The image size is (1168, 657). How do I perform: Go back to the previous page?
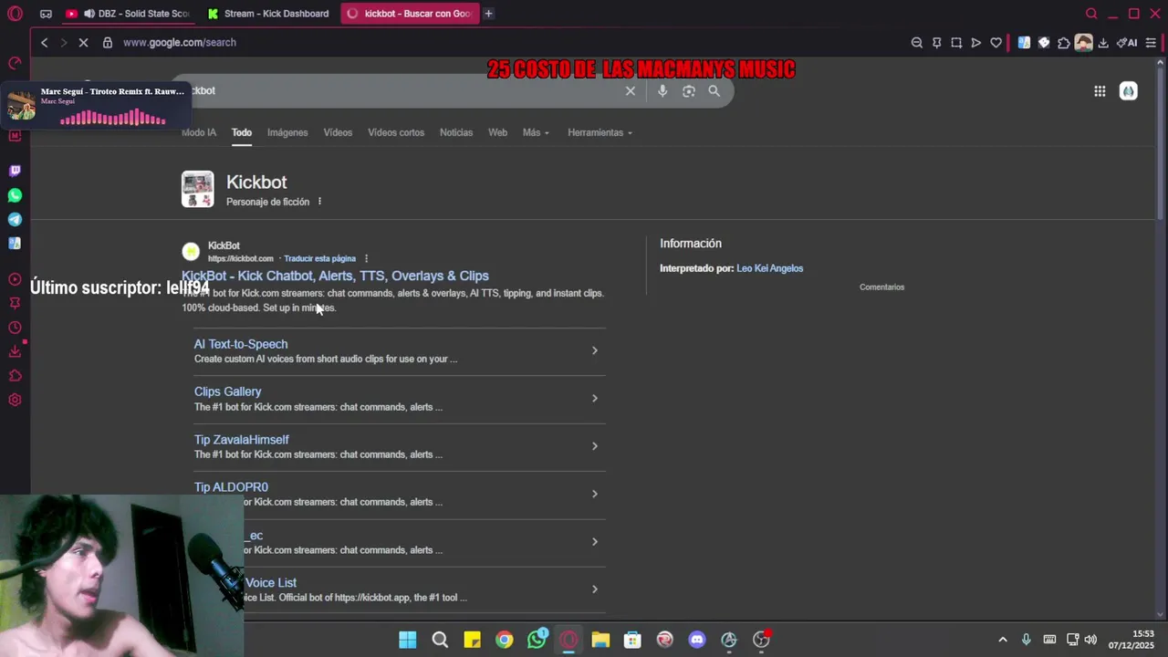click(44, 42)
